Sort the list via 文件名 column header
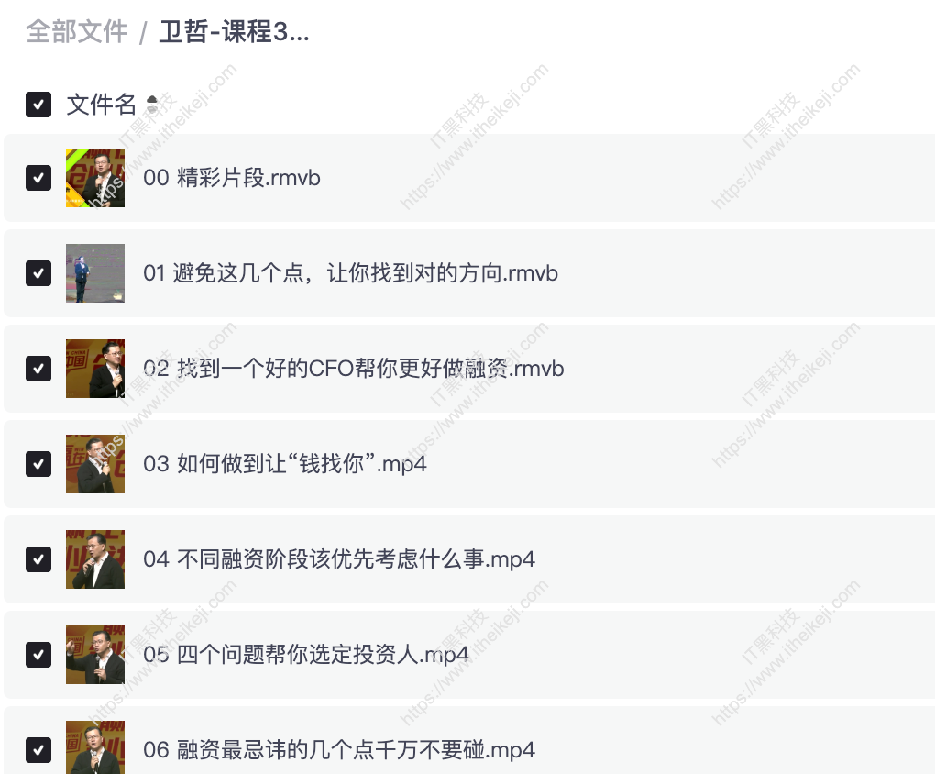 tap(101, 105)
